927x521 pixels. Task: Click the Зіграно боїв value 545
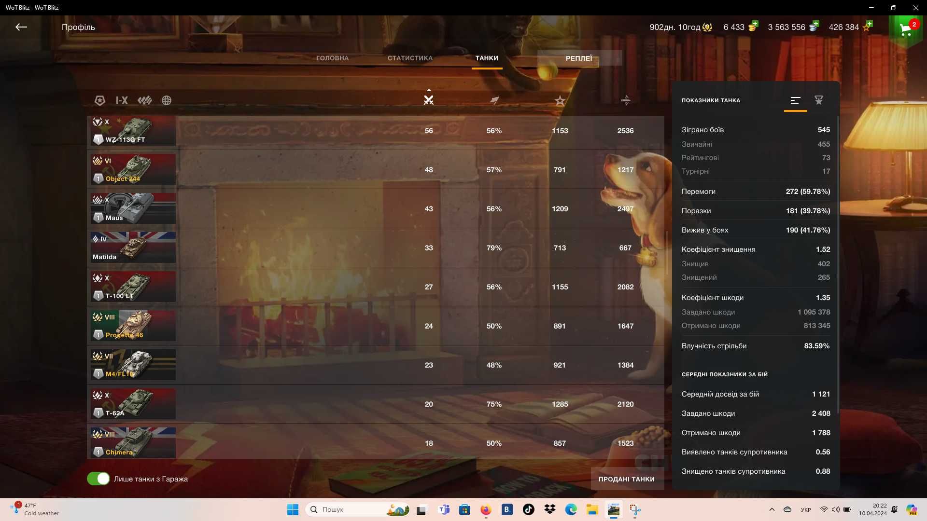point(824,130)
